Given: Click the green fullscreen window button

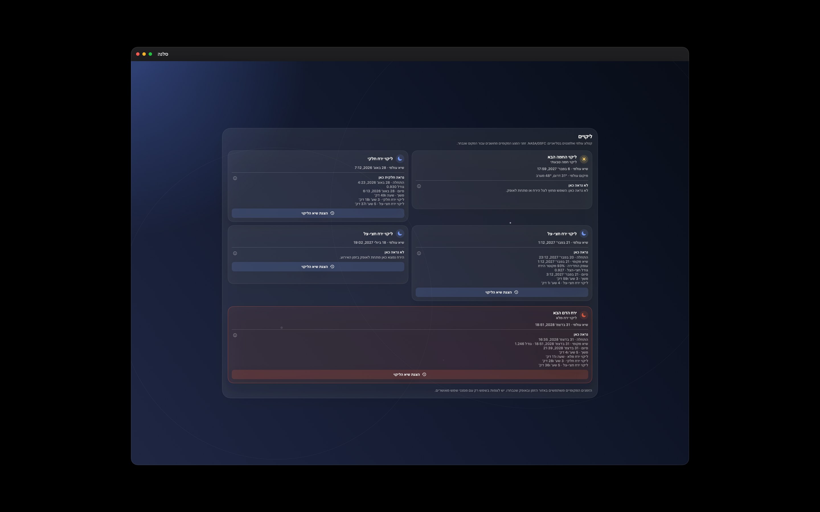Looking at the screenshot, I should [150, 54].
